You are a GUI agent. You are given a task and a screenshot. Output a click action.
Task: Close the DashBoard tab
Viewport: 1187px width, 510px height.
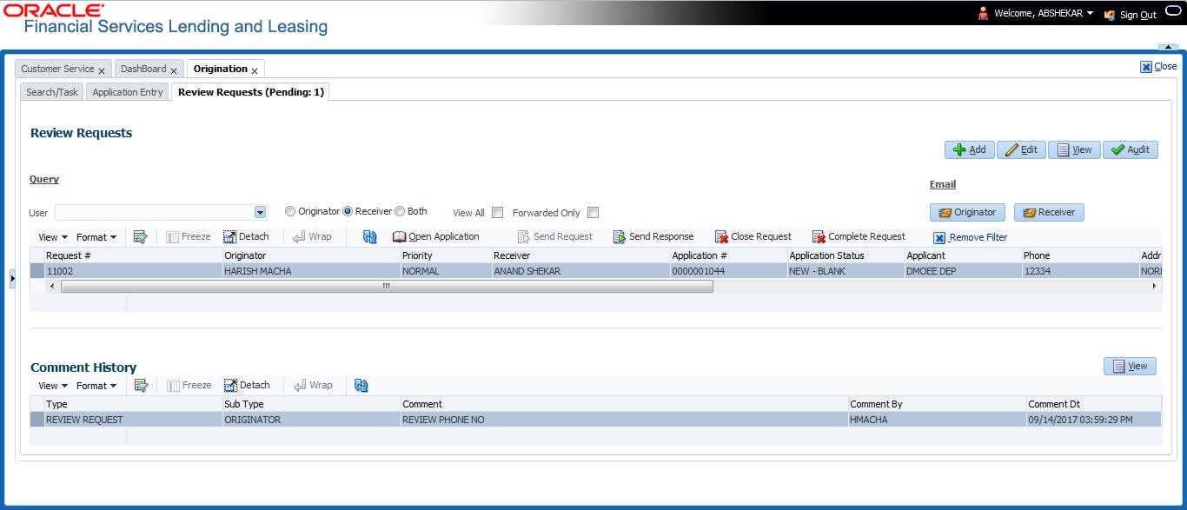pos(174,70)
